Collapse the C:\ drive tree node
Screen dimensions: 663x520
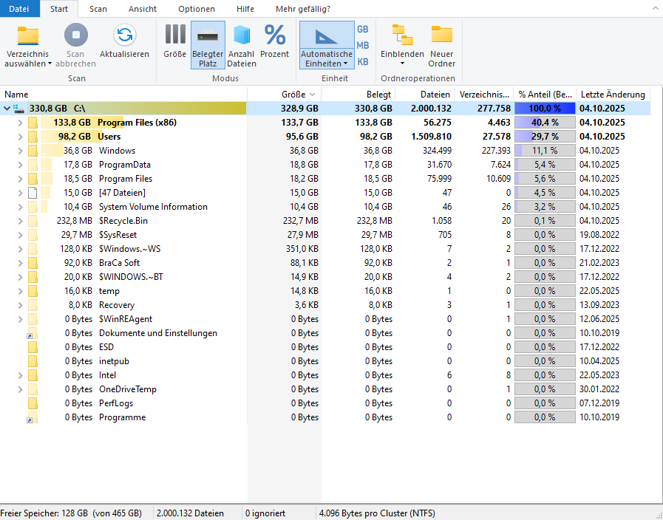click(7, 109)
